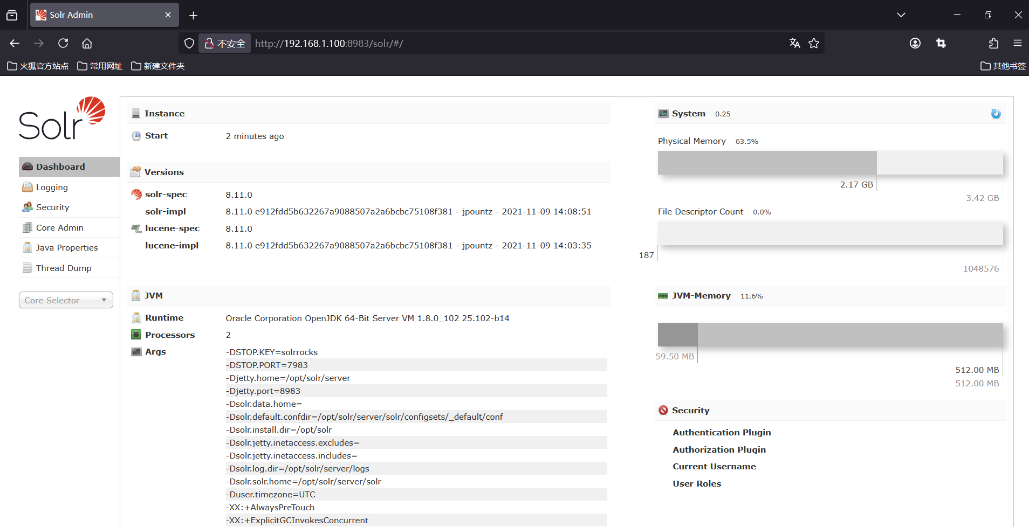Click the Instance section icon
This screenshot has height=527, width=1029.
pyautogui.click(x=136, y=113)
